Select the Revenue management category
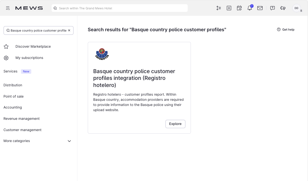308x181 pixels. (x=21, y=119)
